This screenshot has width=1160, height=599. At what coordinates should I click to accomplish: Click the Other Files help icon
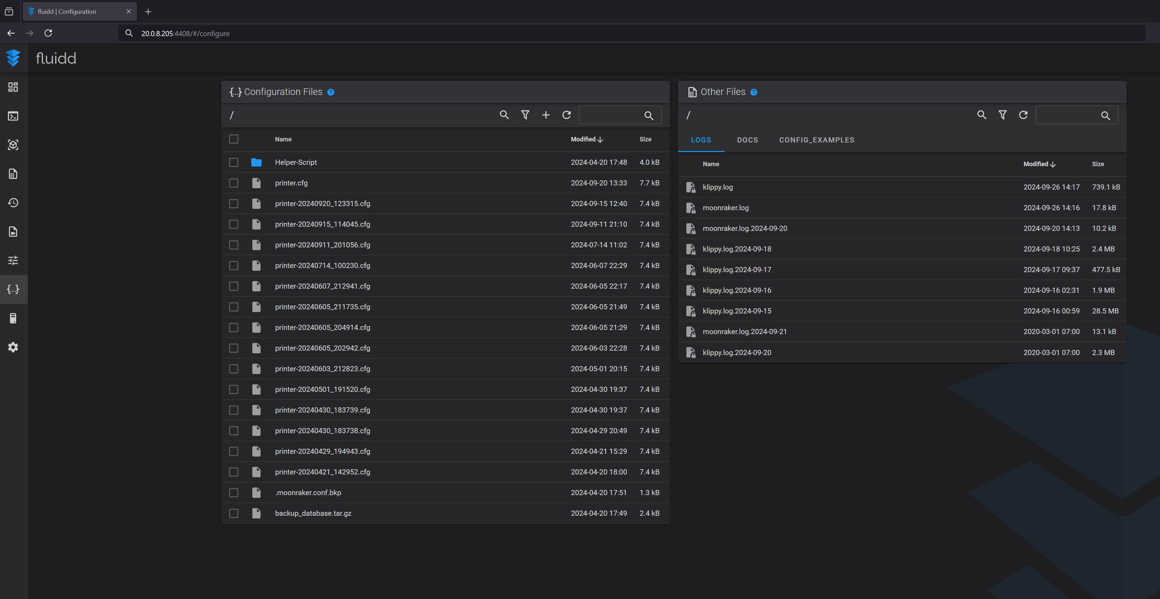(x=753, y=92)
